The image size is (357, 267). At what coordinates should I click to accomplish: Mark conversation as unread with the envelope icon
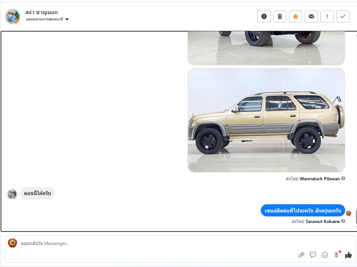click(x=311, y=16)
